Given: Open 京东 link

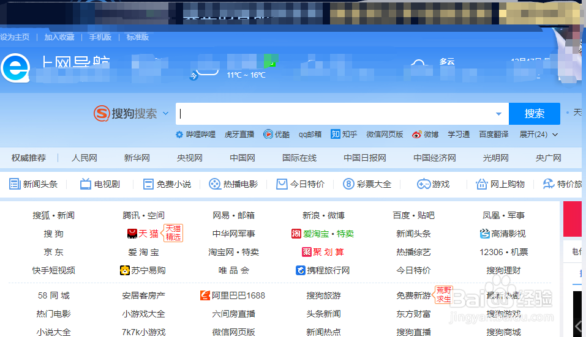Looking at the screenshot, I should 53,252.
